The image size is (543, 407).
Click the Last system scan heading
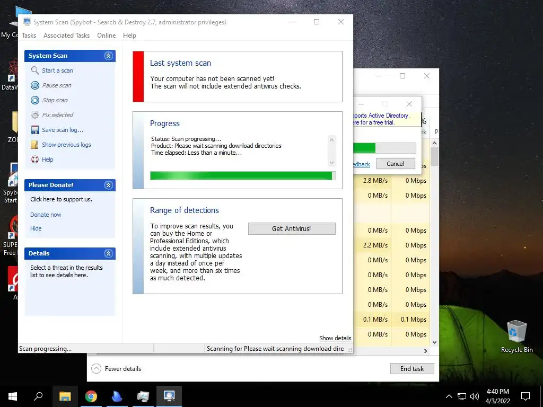point(180,63)
